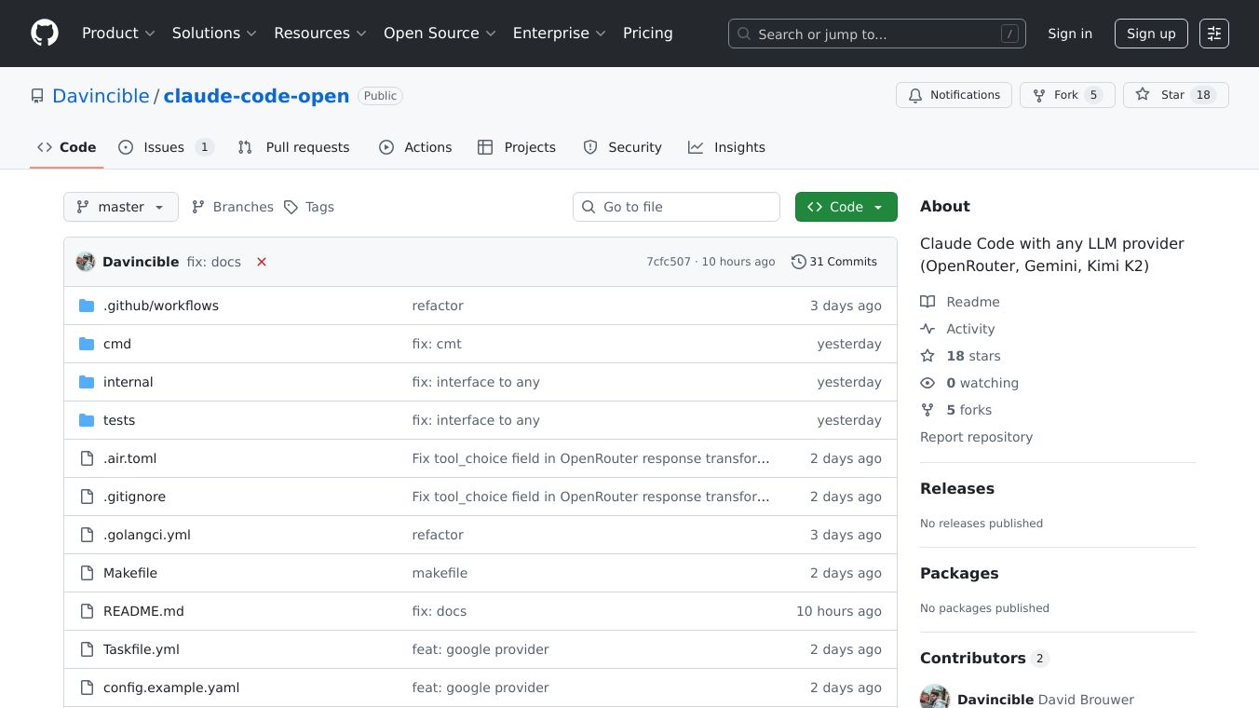Open the Solutions menu in header

tap(214, 34)
